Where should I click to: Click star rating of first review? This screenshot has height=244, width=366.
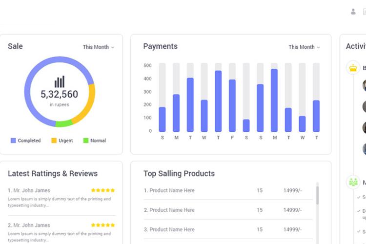pos(103,190)
